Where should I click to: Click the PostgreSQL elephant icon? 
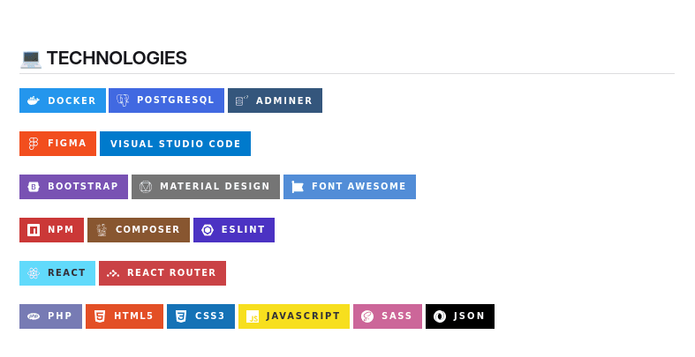[123, 100]
